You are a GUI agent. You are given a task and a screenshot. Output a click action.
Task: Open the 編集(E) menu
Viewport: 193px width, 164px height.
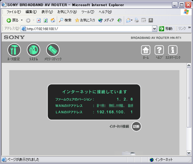coord(31,12)
